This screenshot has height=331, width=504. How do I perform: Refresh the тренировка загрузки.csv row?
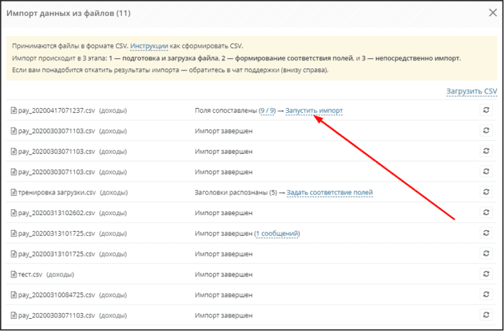(x=486, y=192)
